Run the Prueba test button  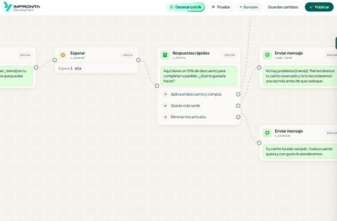click(220, 7)
